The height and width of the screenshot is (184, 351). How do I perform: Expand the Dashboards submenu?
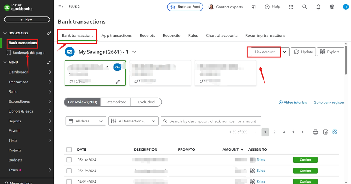[50, 72]
